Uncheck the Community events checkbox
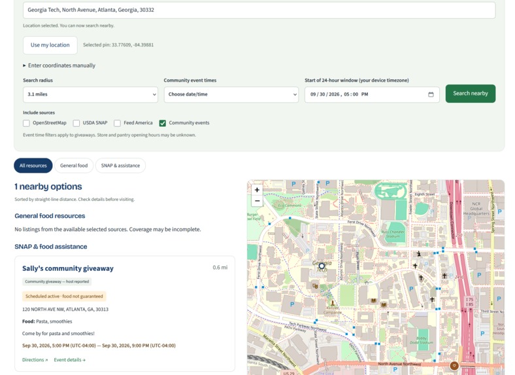Viewport: 515px width, 375px height. [163, 123]
